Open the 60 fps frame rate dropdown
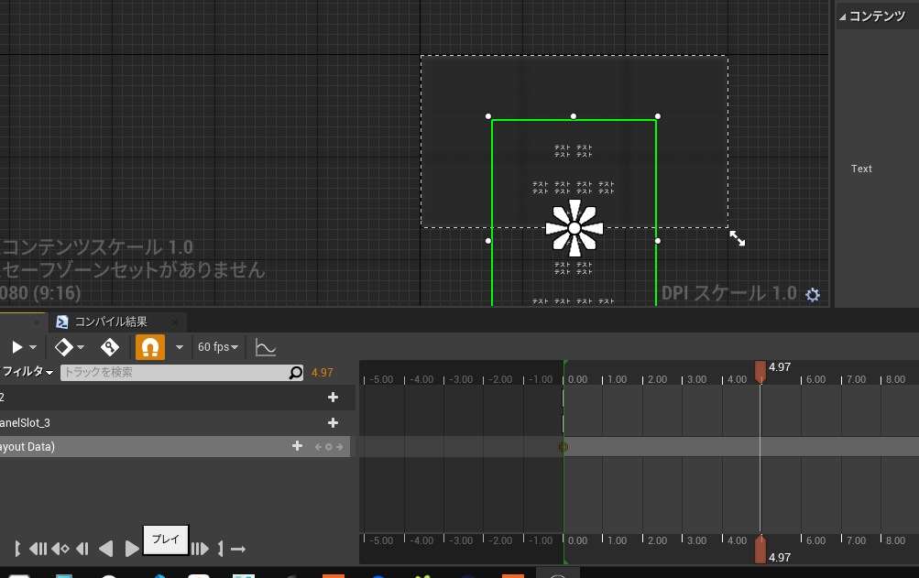Image resolution: width=919 pixels, height=578 pixels. (218, 347)
